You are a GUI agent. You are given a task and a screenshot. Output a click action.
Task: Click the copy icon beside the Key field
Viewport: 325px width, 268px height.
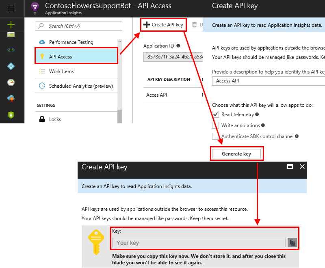[x=292, y=242]
